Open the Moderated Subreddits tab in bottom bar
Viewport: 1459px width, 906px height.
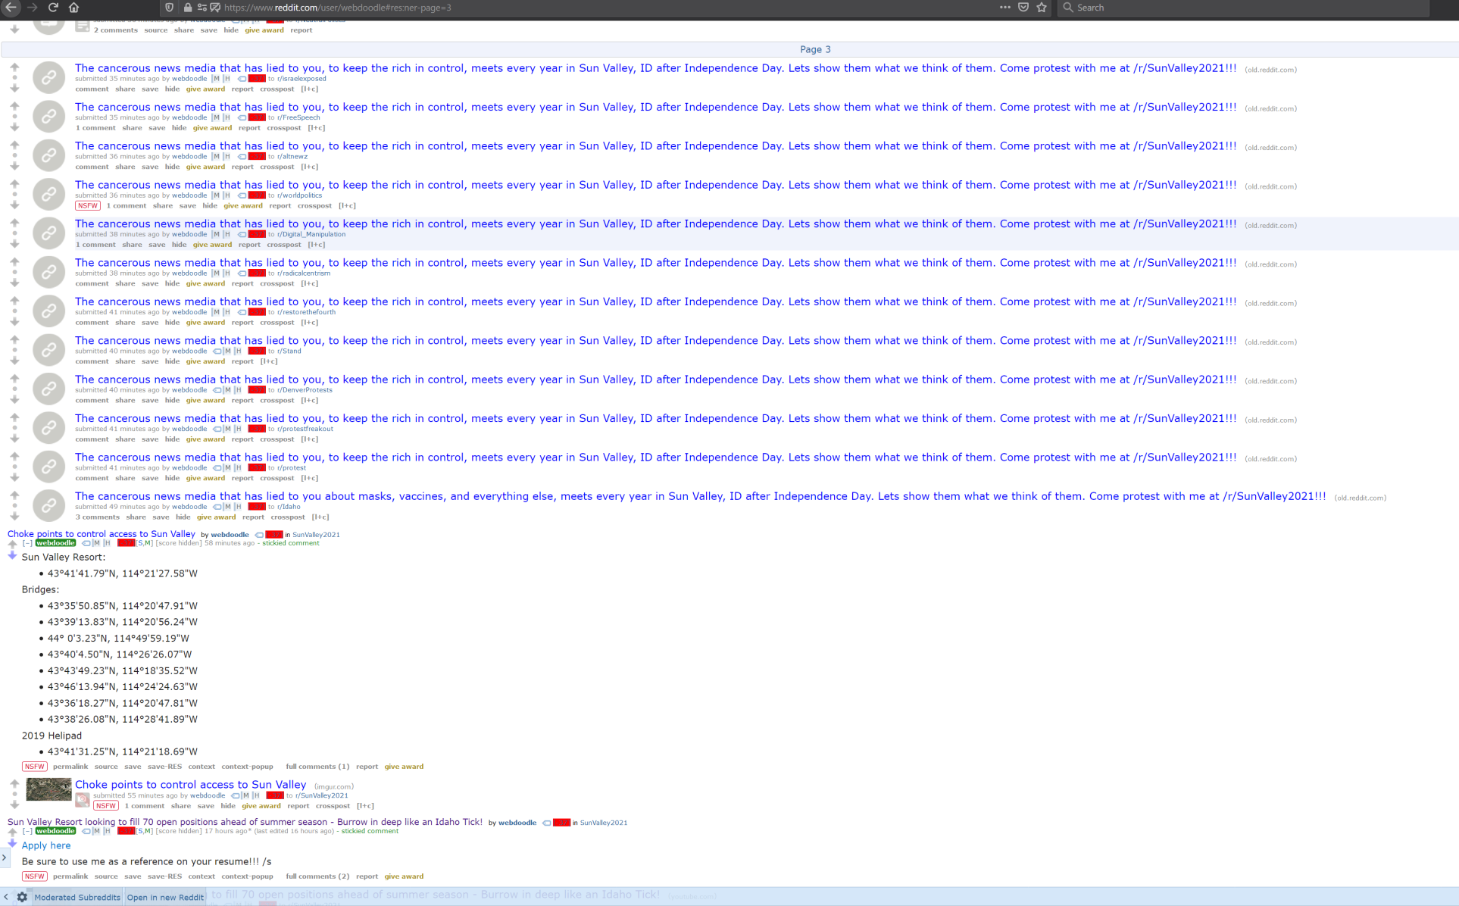coord(77,897)
